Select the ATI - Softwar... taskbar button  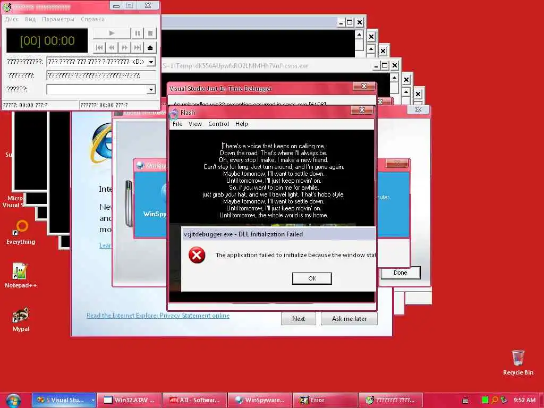[x=194, y=400]
